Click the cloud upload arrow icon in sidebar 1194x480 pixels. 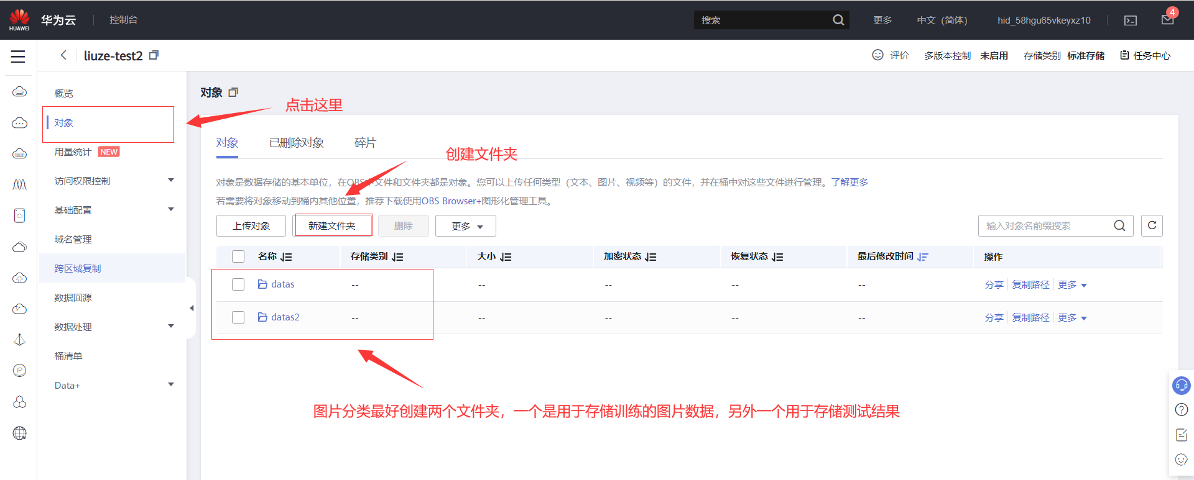[x=19, y=278]
